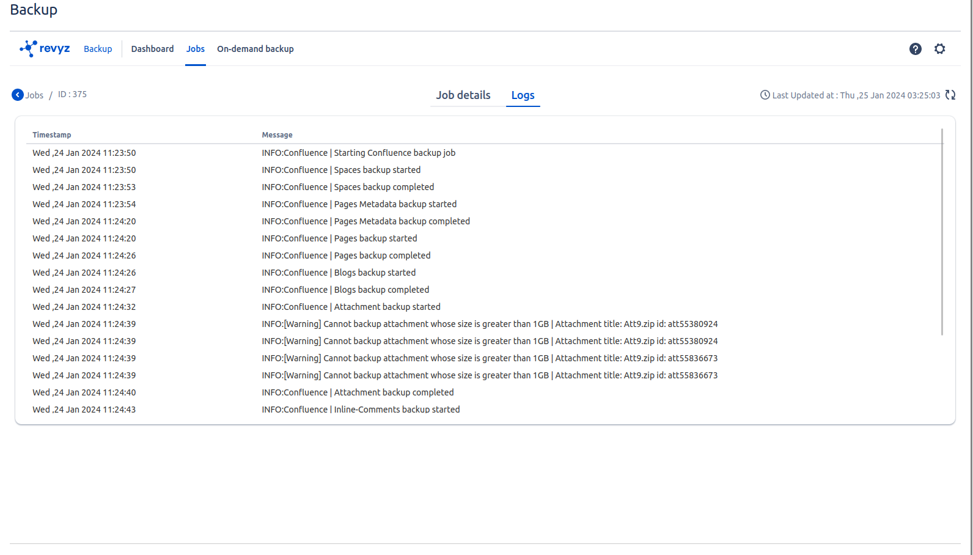Open the help question mark icon
Viewport: 973px width, 555px height.
pos(915,49)
